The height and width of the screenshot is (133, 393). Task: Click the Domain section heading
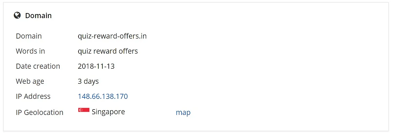(38, 16)
